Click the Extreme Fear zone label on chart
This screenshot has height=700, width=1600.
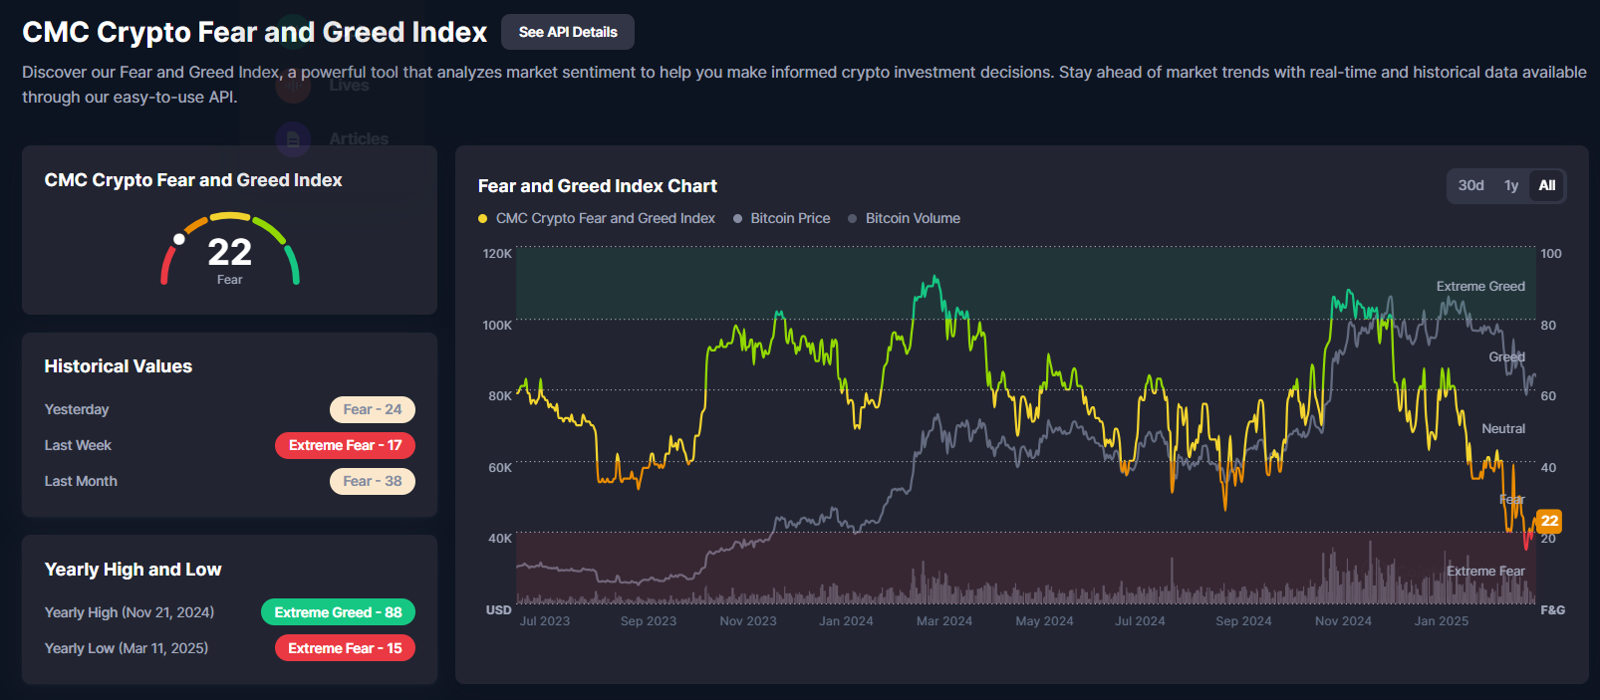point(1485,572)
